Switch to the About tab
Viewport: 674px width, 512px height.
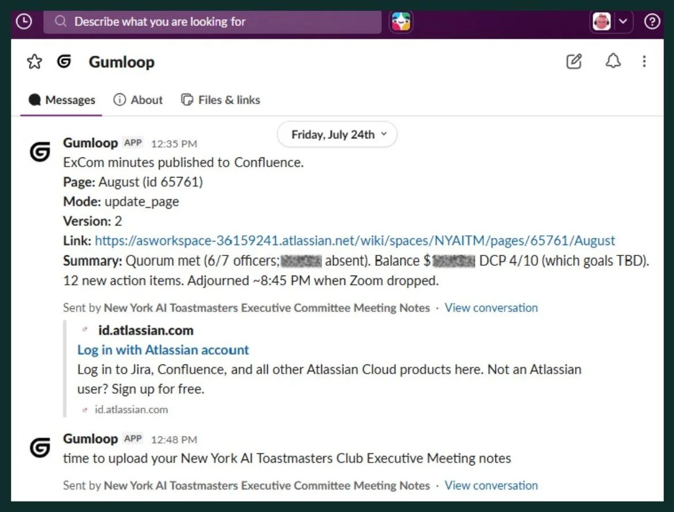[138, 100]
